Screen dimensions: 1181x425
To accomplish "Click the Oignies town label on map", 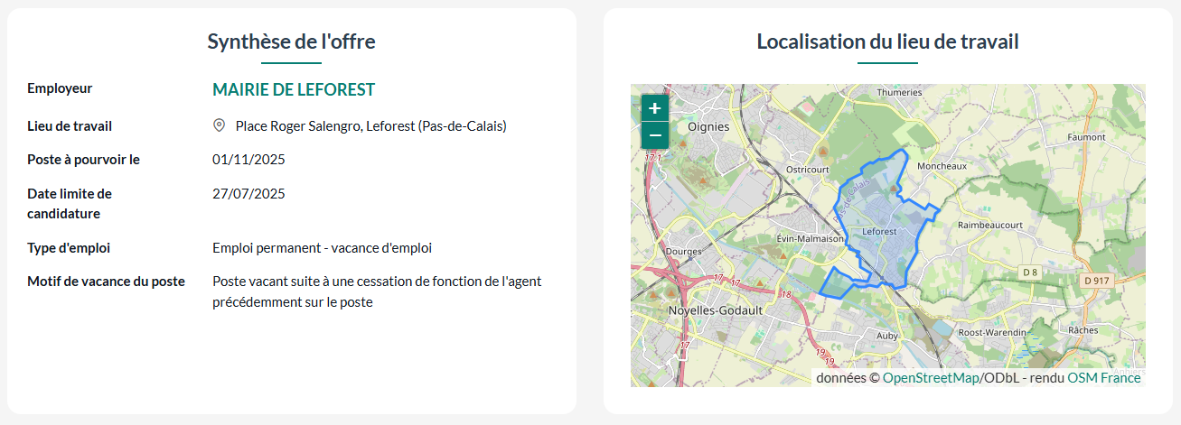I will tap(708, 127).
